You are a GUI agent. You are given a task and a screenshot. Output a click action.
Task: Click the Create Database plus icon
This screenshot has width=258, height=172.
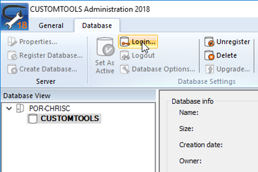point(12,69)
